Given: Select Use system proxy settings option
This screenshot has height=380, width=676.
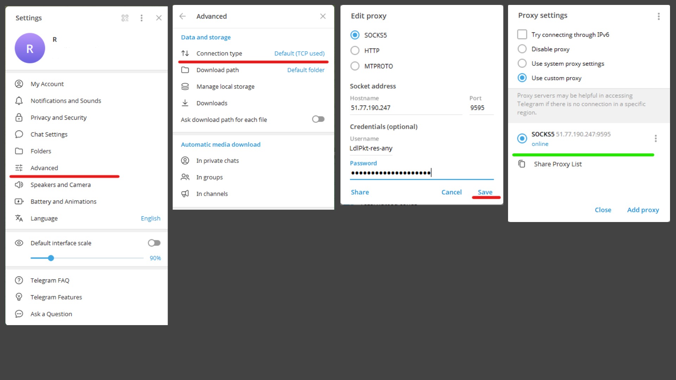Looking at the screenshot, I should 522,63.
